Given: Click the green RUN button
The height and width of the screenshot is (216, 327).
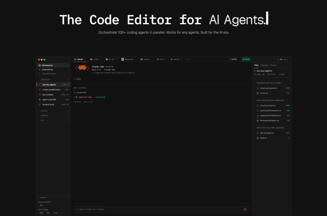Looking at the screenshot, I should tap(246, 59).
